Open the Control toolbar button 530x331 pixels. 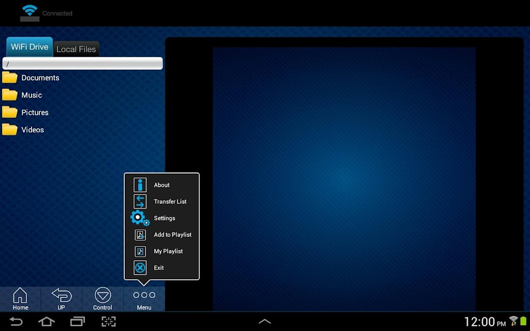(x=102, y=299)
